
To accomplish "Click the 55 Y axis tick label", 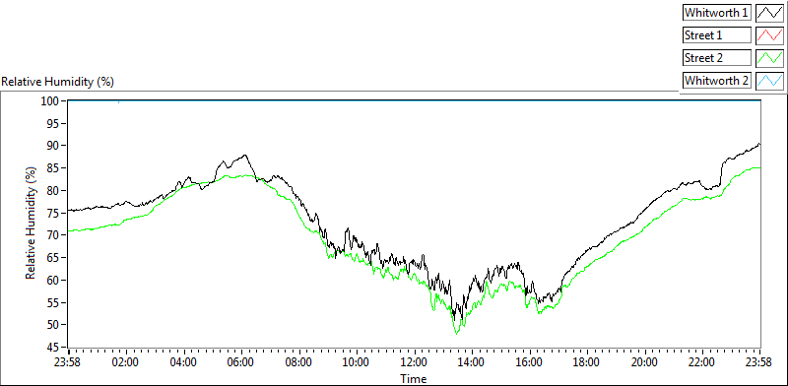I will 53,302.
